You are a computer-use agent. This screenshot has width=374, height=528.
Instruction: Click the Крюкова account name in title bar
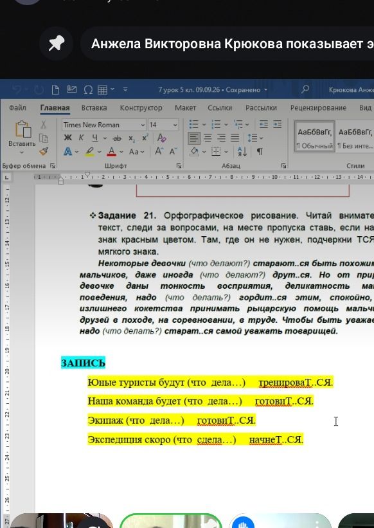pyautogui.click(x=351, y=90)
